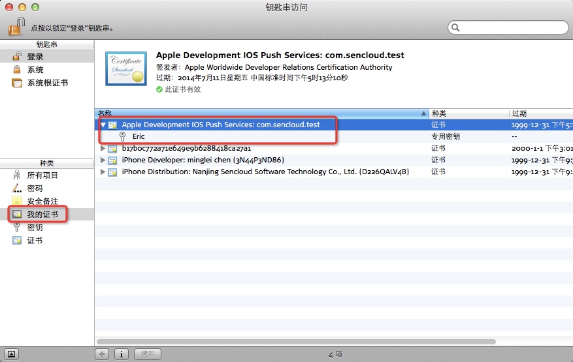The height and width of the screenshot is (362, 573).
Task: Click the key icon beside Eric
Action: pyautogui.click(x=123, y=136)
